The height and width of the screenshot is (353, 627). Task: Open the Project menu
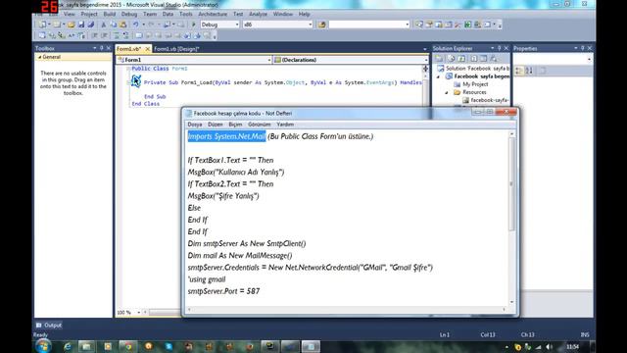pyautogui.click(x=89, y=14)
